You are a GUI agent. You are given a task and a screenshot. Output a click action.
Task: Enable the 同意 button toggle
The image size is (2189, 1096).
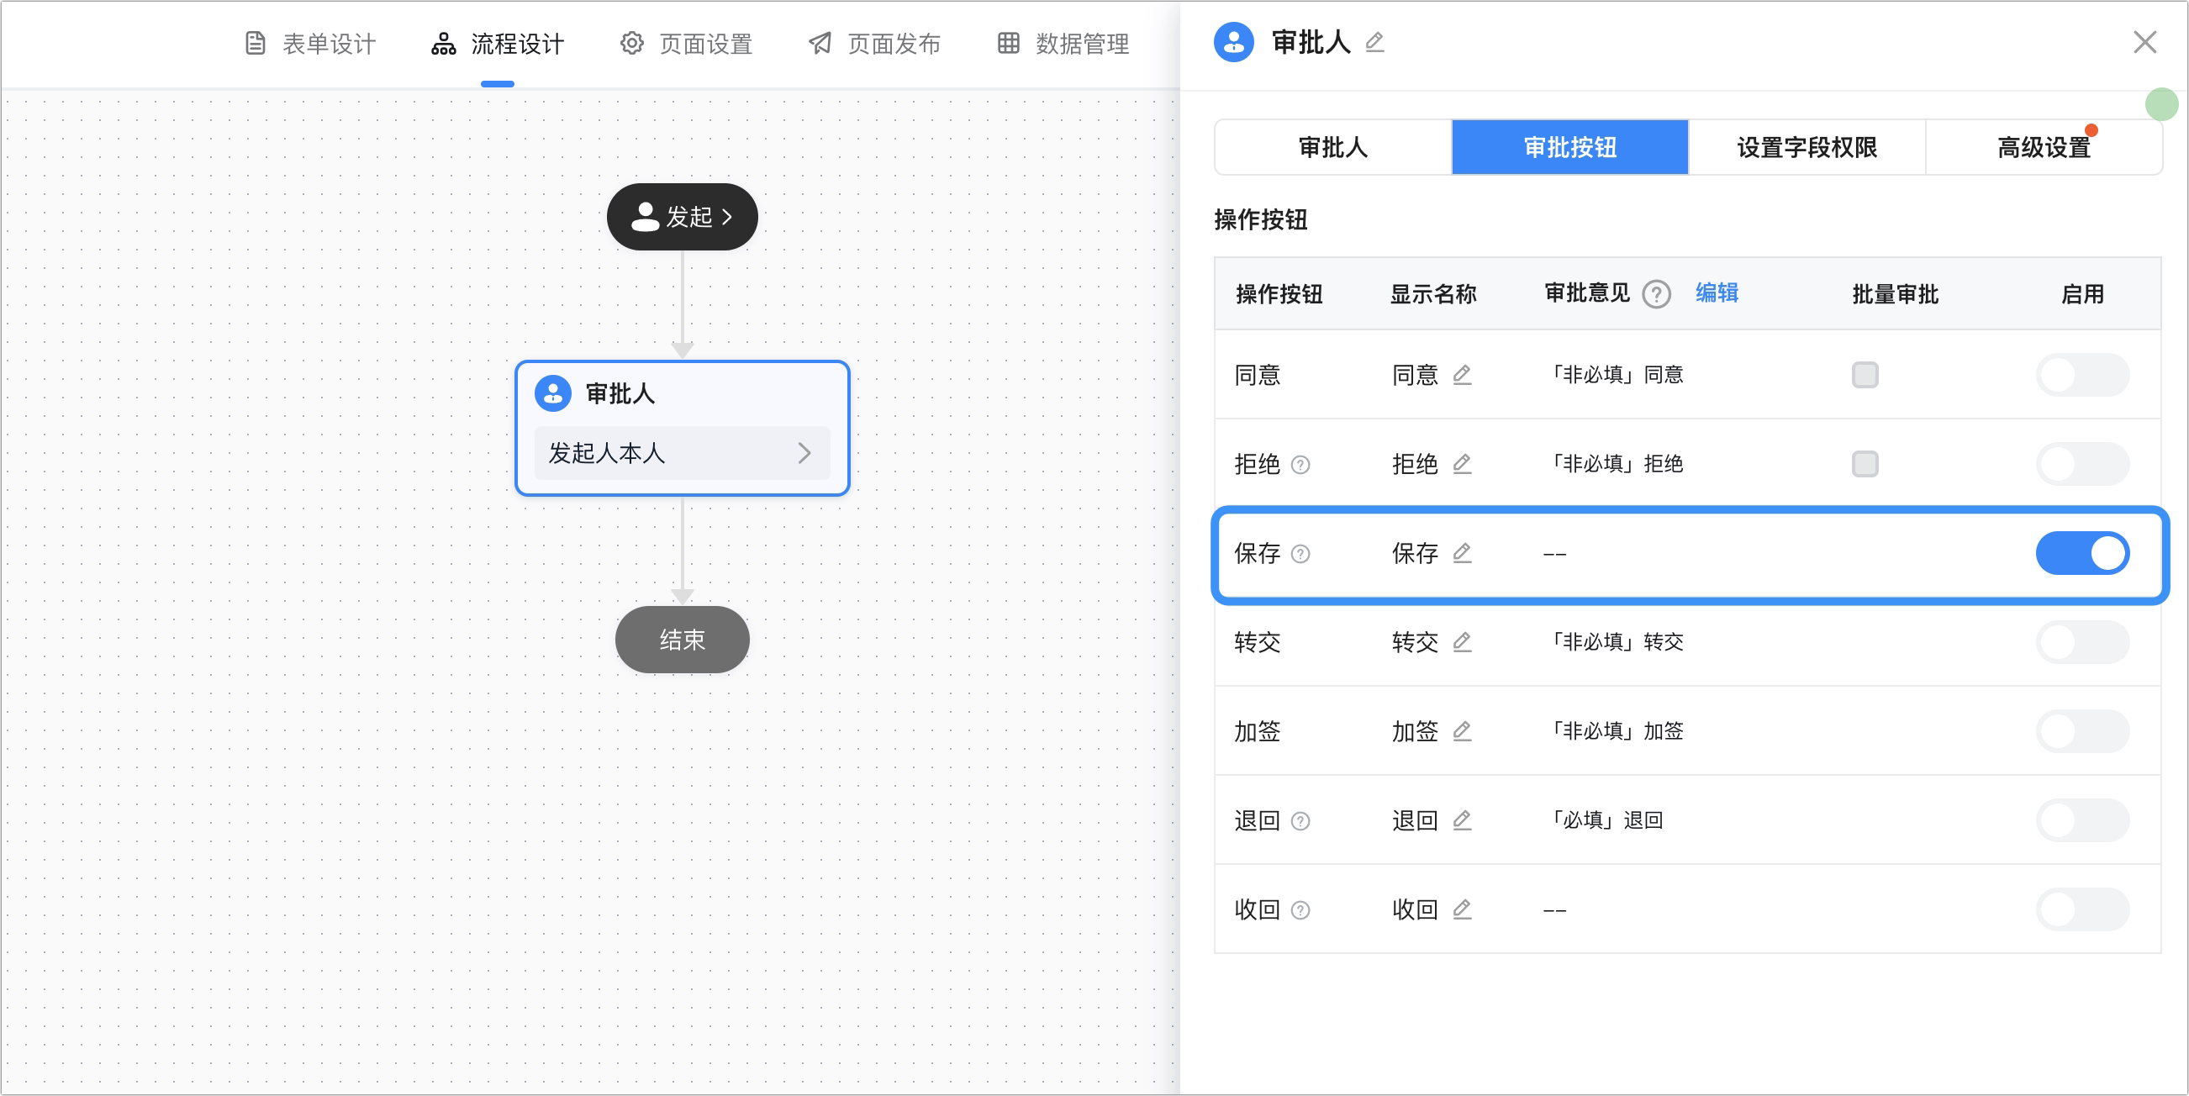click(x=2082, y=376)
